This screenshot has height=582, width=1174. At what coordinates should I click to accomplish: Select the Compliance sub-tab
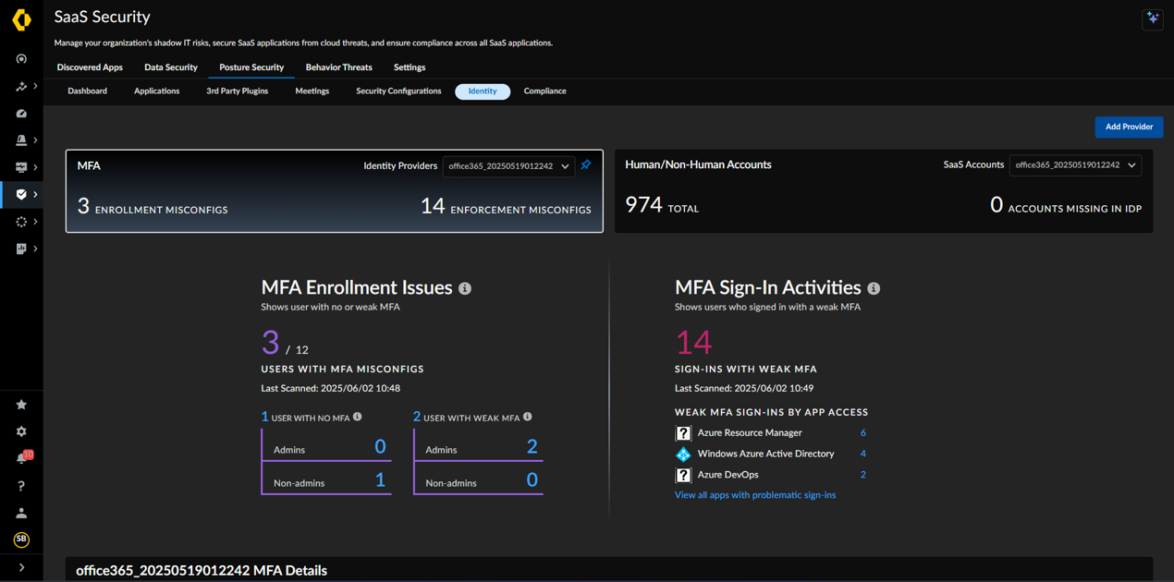click(544, 91)
